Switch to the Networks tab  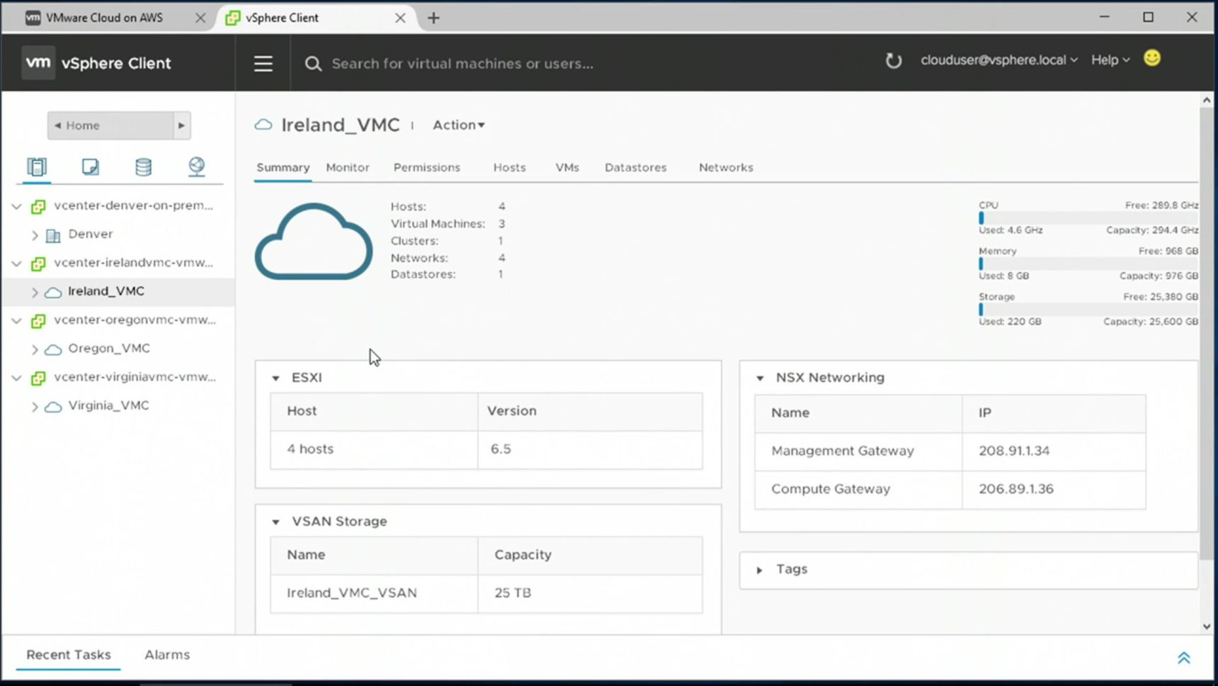click(x=726, y=167)
